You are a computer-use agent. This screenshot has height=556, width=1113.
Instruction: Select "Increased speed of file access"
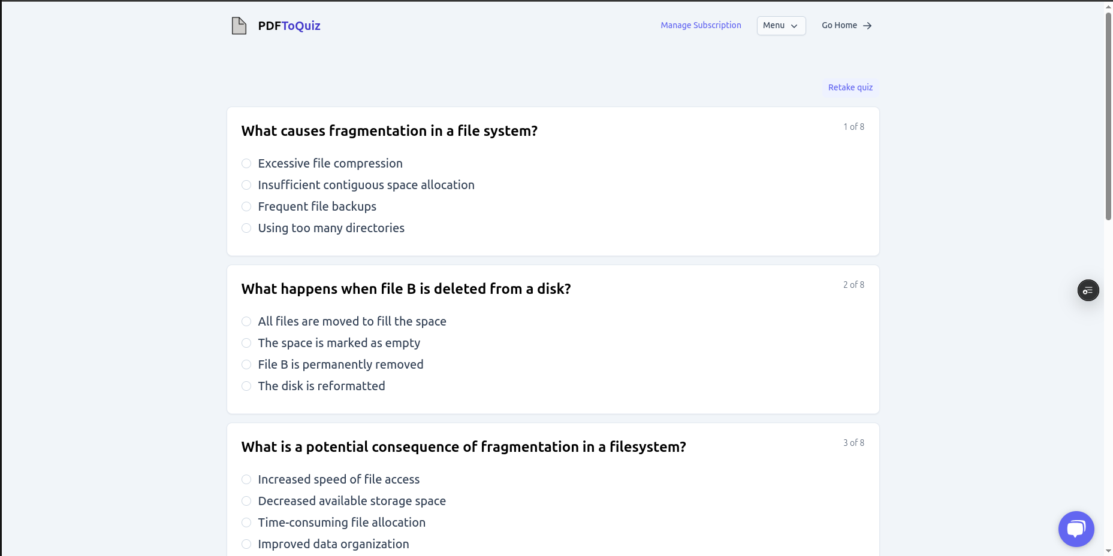[246, 479]
